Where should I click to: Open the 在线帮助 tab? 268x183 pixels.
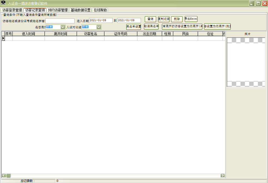click(x=100, y=10)
